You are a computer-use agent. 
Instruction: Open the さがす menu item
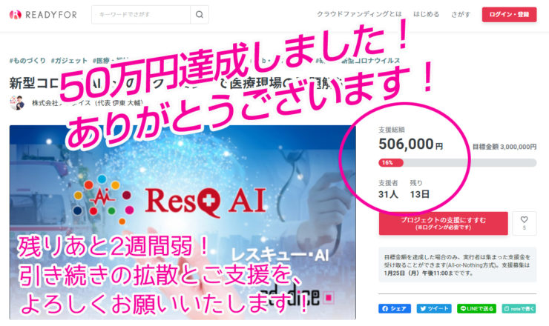[461, 14]
